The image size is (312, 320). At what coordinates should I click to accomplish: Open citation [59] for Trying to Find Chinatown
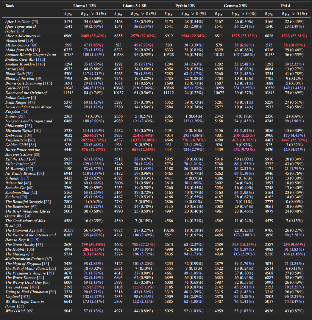pos(52,292)
